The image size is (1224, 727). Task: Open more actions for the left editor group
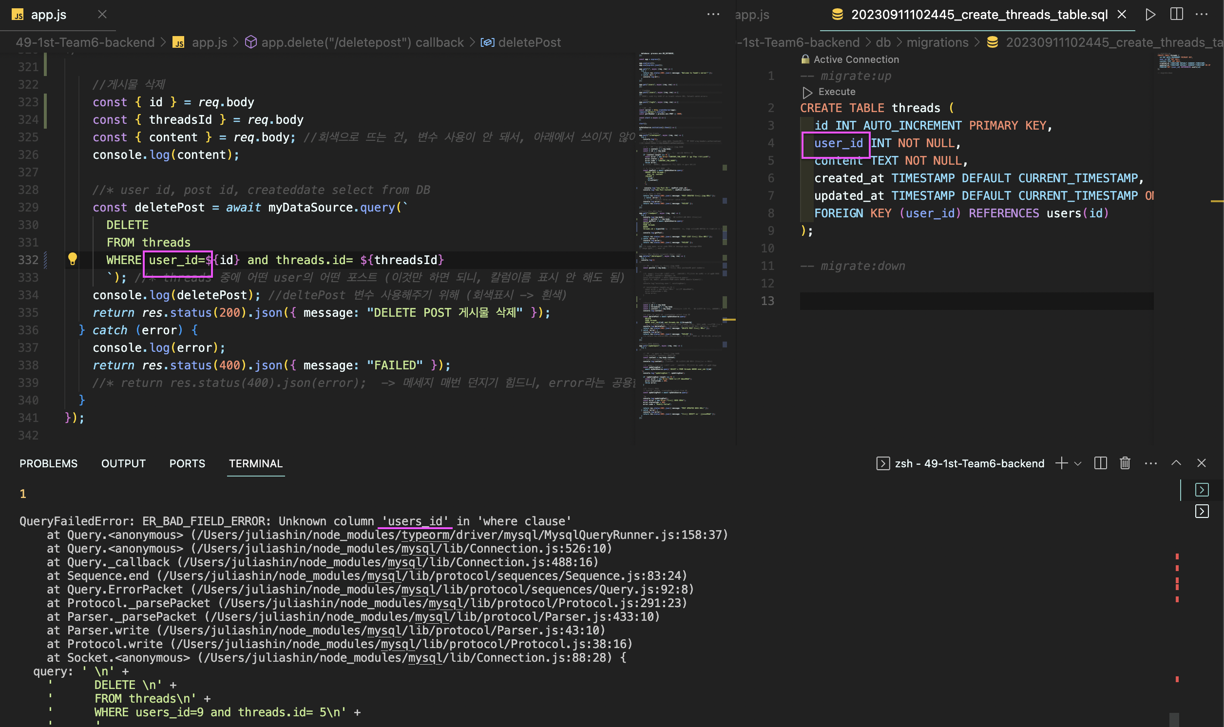(x=713, y=15)
